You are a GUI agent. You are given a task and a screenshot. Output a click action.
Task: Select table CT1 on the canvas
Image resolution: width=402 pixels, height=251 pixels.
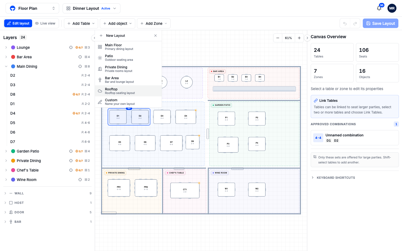pyautogui.click(x=185, y=190)
